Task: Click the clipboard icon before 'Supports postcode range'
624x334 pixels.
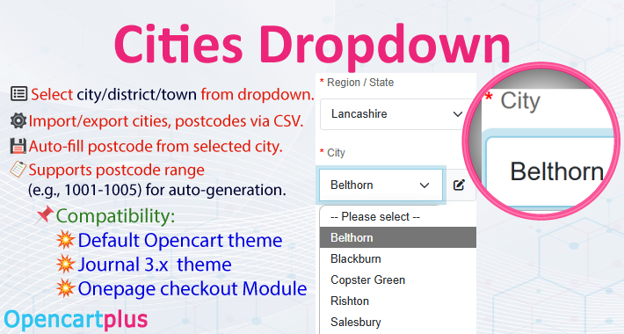Action: [x=18, y=170]
